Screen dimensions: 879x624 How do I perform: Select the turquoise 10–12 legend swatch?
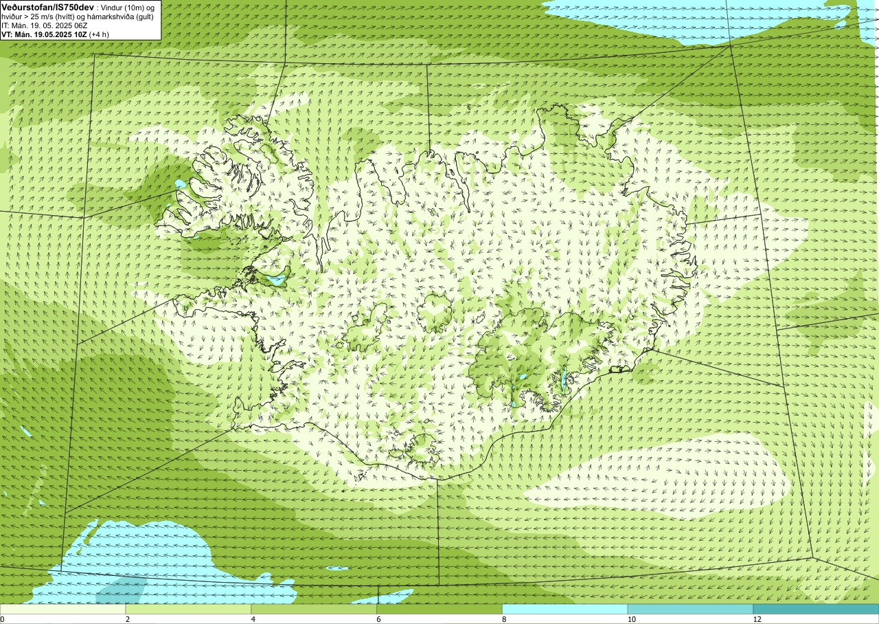(690, 609)
